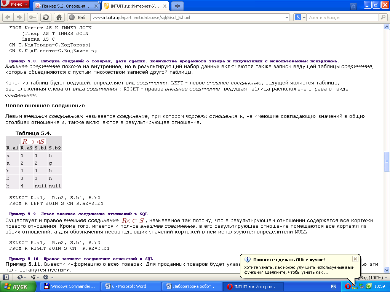
Task: Expand the address bar history dropdown
Action: point(287,17)
